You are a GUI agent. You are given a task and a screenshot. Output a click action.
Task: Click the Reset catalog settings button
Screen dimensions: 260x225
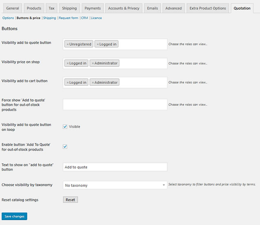(x=70, y=200)
